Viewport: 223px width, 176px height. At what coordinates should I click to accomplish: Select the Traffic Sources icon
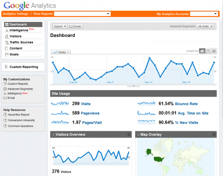7,43
